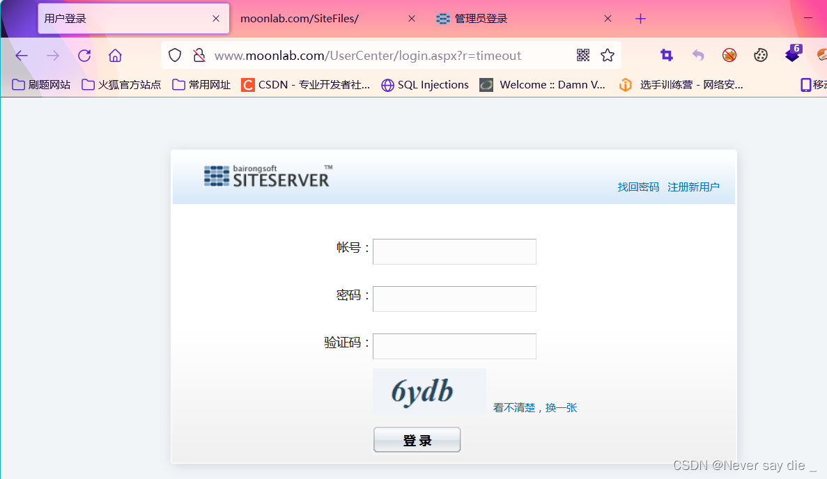Open the screenshot crop extension icon
827x479 pixels.
(666, 55)
